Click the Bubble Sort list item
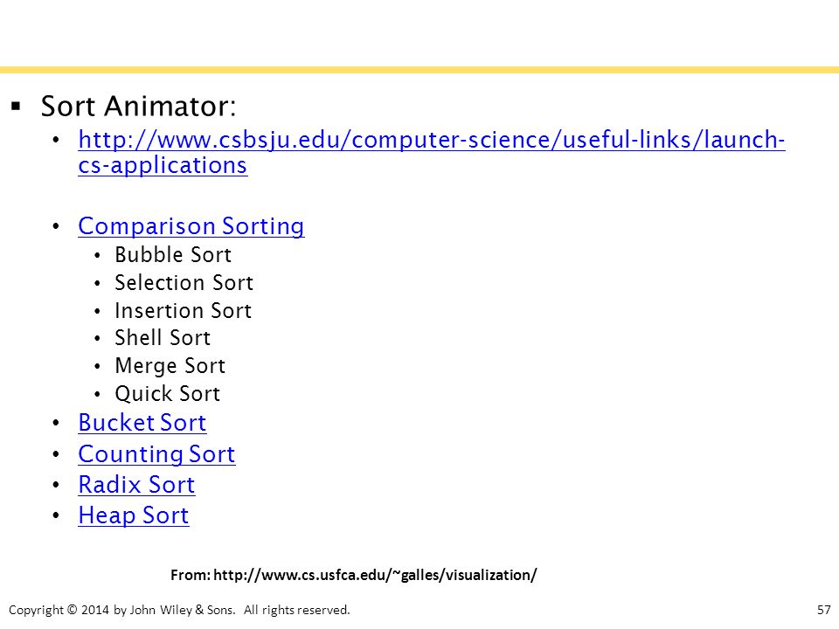The height and width of the screenshot is (629, 839). (173, 254)
